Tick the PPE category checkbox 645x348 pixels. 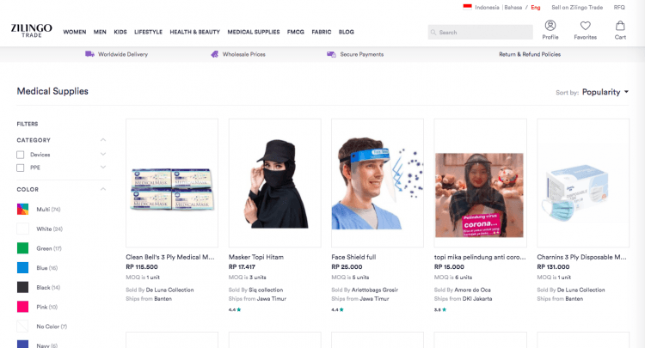pyautogui.click(x=20, y=168)
